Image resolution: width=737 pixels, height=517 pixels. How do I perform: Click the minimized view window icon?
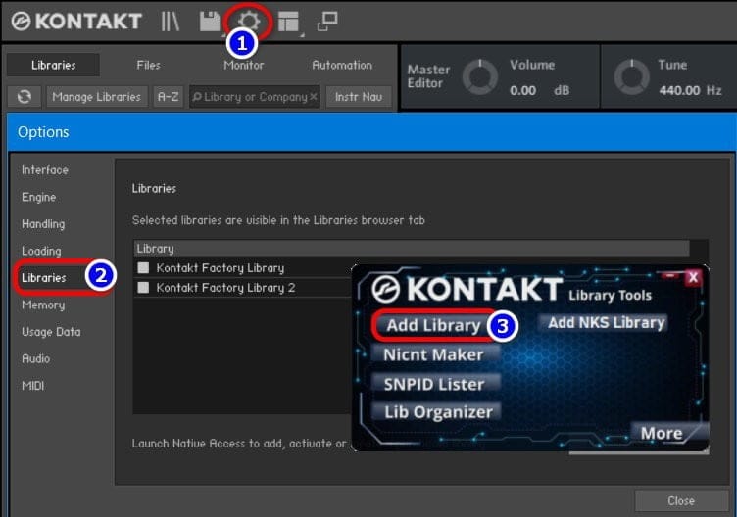point(327,22)
